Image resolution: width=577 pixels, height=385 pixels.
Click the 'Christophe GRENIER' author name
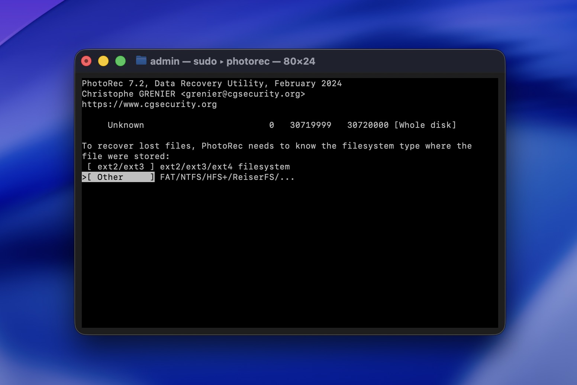pos(129,94)
